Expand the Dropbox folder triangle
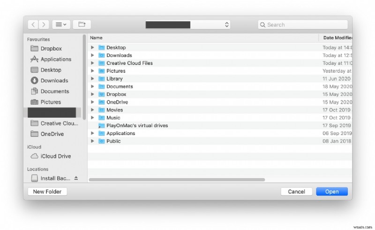The image size is (375, 230). (x=92, y=94)
